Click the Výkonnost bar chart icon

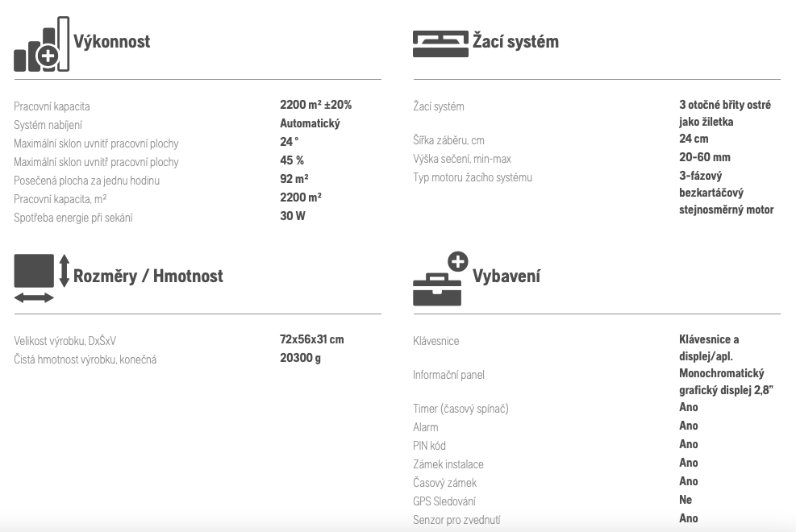[x=42, y=44]
